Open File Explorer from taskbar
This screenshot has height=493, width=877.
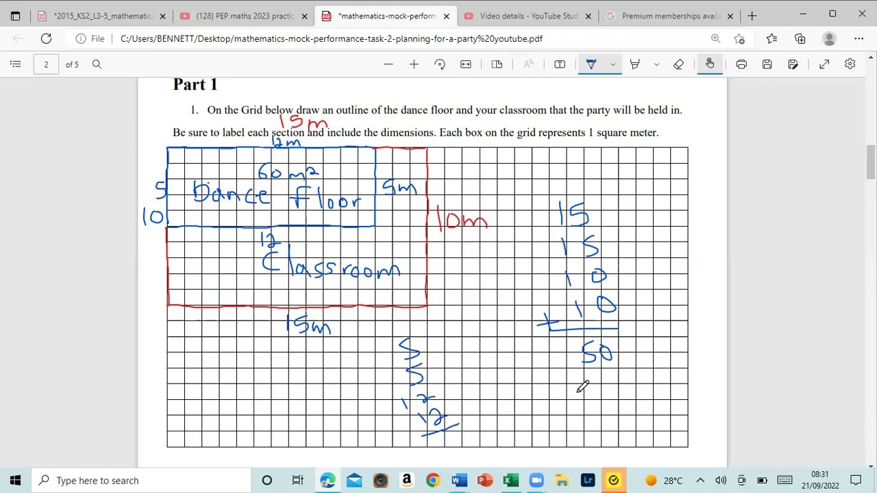pos(563,480)
